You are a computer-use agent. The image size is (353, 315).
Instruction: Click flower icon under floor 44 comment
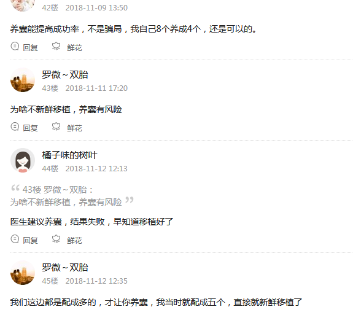coord(56,239)
